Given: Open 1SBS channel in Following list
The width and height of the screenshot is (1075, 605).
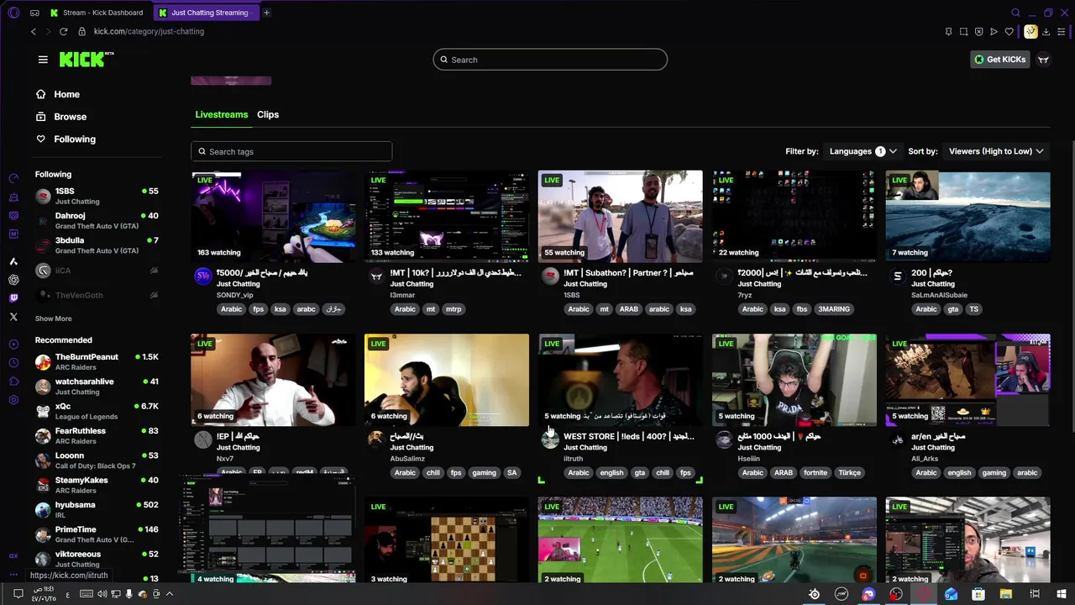Looking at the screenshot, I should coord(97,196).
